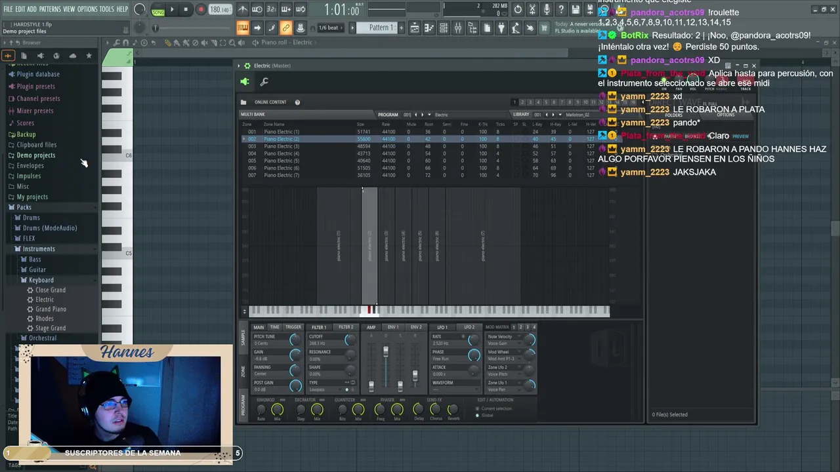Open the PATTERNS menu
Viewport: 840px width, 472px height.
point(50,9)
